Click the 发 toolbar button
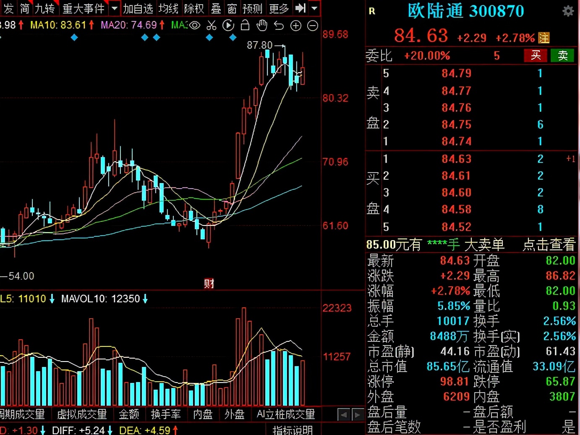The width and height of the screenshot is (580, 435). tap(8, 8)
